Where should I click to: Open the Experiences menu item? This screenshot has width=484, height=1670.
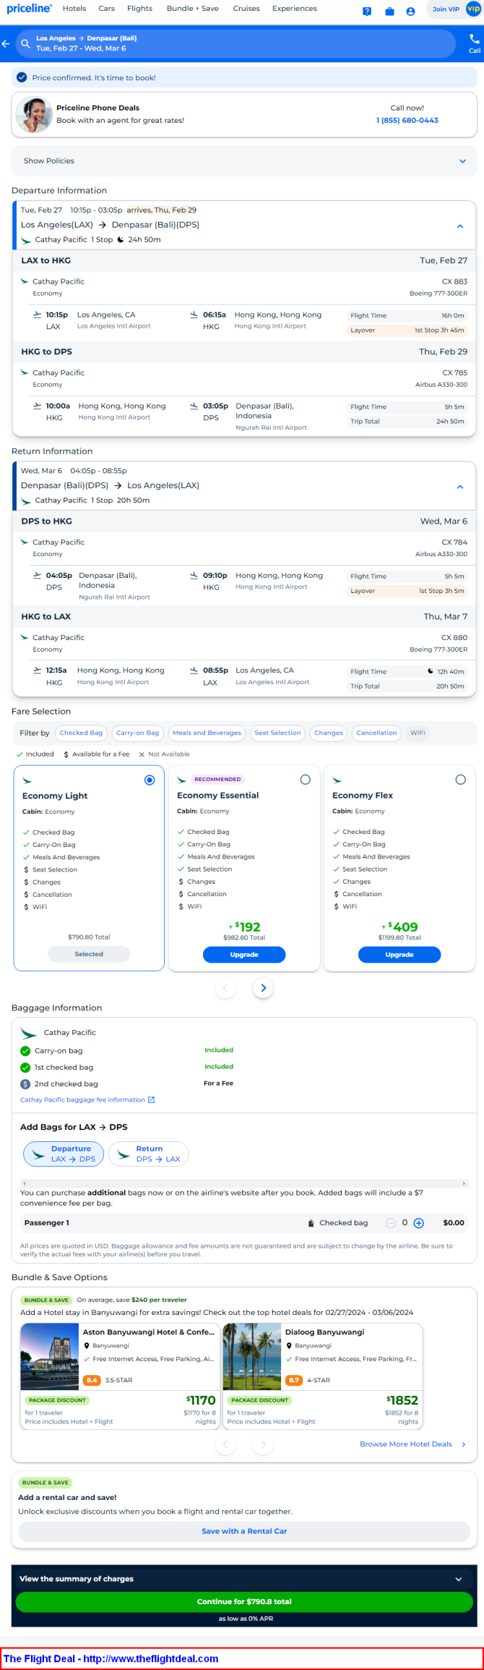pyautogui.click(x=295, y=9)
